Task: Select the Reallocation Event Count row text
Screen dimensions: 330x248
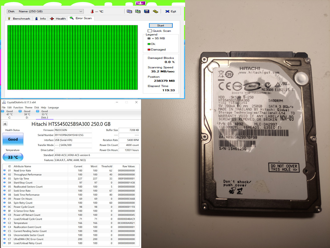Action: tap(27, 227)
